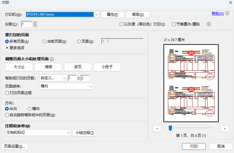The width and height of the screenshot is (234, 153).
Task: Decrease copies with down spinner arrow
Action: tap(35, 26)
